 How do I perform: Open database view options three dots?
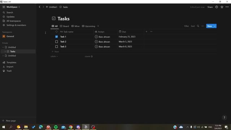[202, 26]
